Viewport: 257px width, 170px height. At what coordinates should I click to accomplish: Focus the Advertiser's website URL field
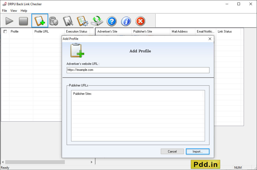coord(138,70)
